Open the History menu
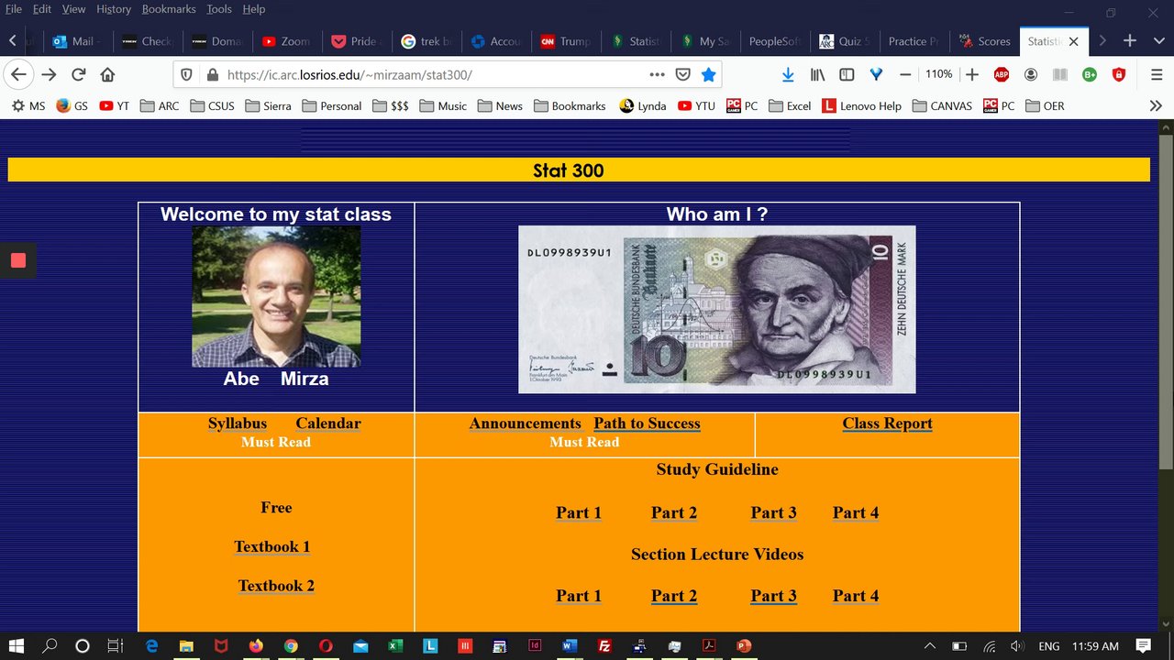The image size is (1174, 660). [x=114, y=9]
